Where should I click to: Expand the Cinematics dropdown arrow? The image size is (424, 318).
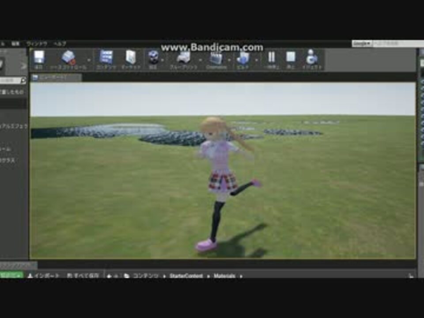point(229,60)
